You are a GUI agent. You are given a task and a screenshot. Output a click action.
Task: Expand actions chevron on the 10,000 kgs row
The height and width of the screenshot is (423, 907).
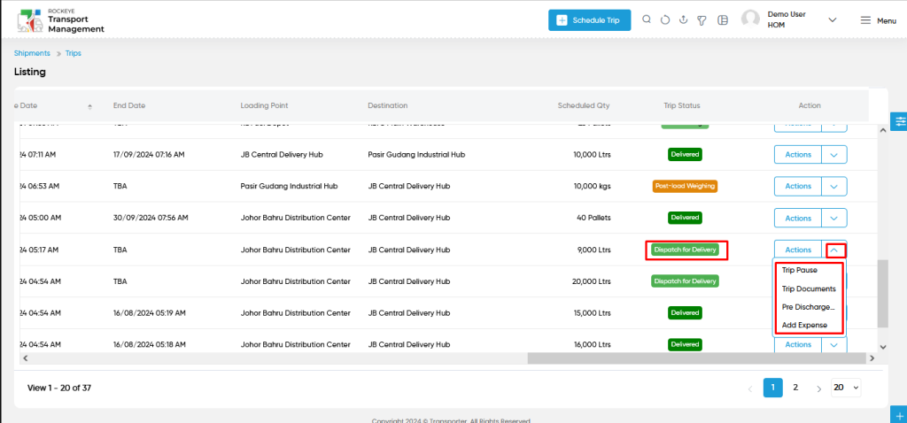tap(834, 186)
